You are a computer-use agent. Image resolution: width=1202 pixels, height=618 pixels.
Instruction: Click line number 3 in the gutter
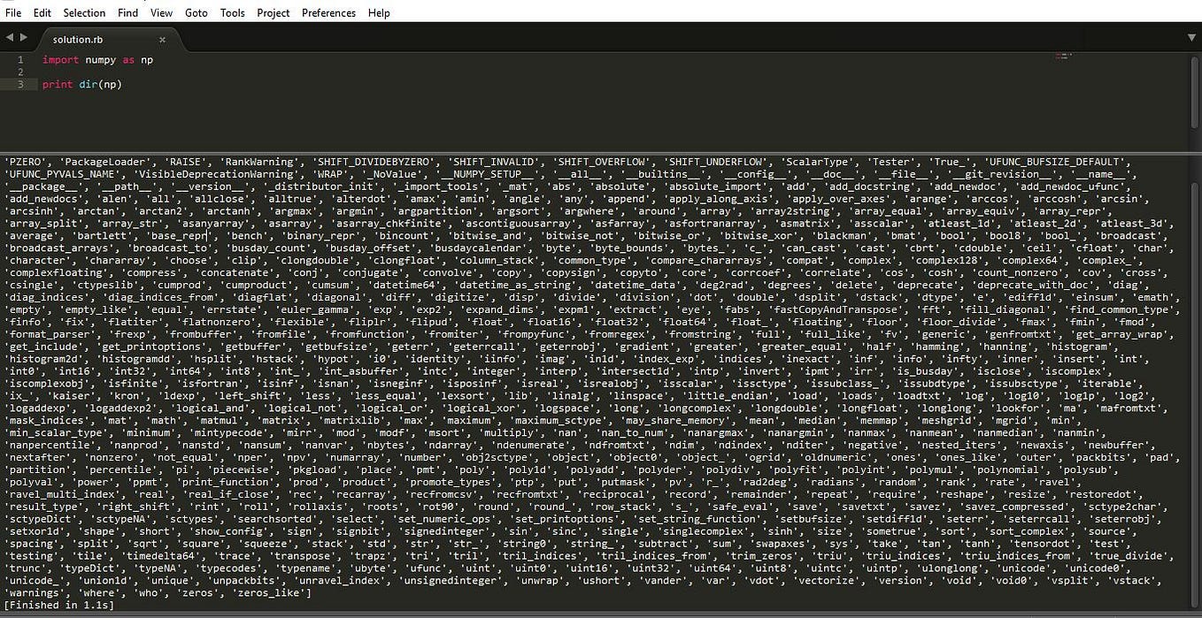20,84
